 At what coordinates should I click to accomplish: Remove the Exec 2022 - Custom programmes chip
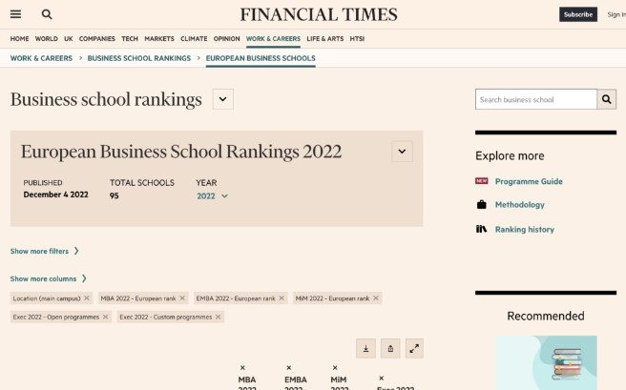[218, 317]
